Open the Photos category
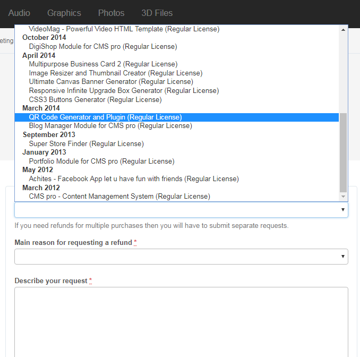 (111, 13)
